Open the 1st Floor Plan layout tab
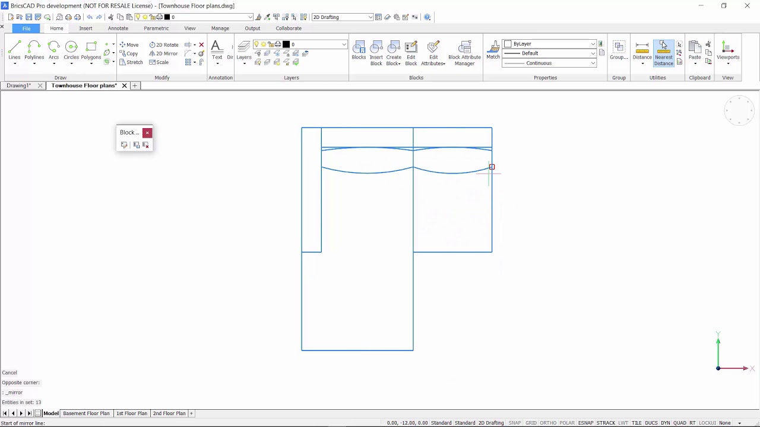Image resolution: width=760 pixels, height=427 pixels. click(132, 413)
